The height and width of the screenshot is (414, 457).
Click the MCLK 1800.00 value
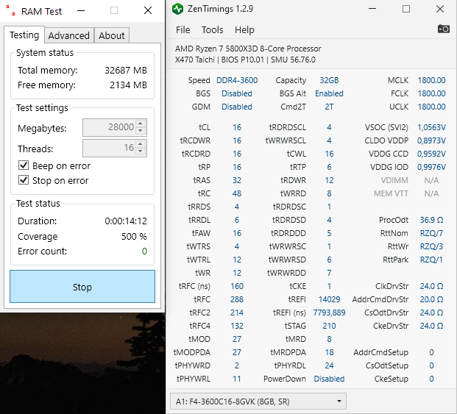431,80
